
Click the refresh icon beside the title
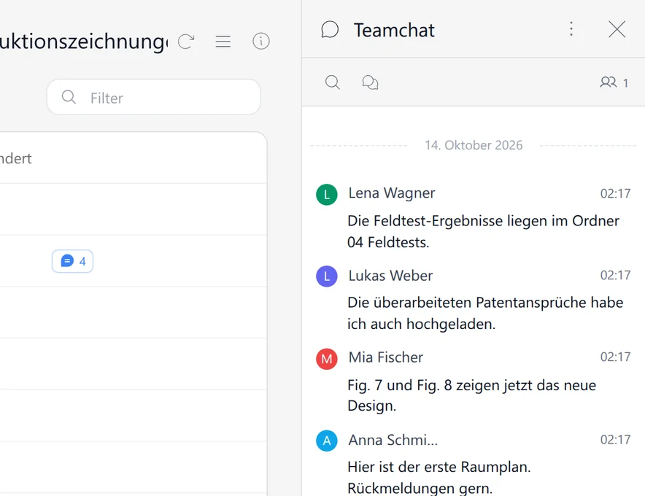pos(186,41)
